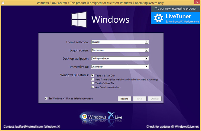Image resolution: width=201 pixels, height=131 pixels.
Task: Close the UX Pack window
Action: (x=197, y=2)
